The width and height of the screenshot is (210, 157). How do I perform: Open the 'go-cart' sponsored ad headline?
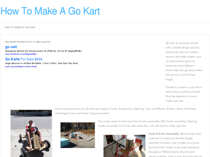point(11,47)
